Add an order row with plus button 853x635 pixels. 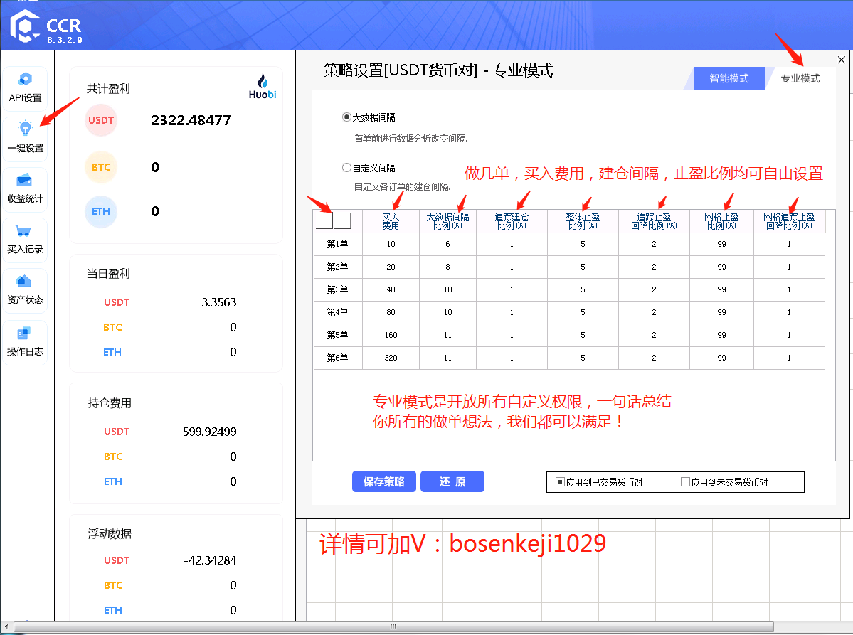[324, 220]
